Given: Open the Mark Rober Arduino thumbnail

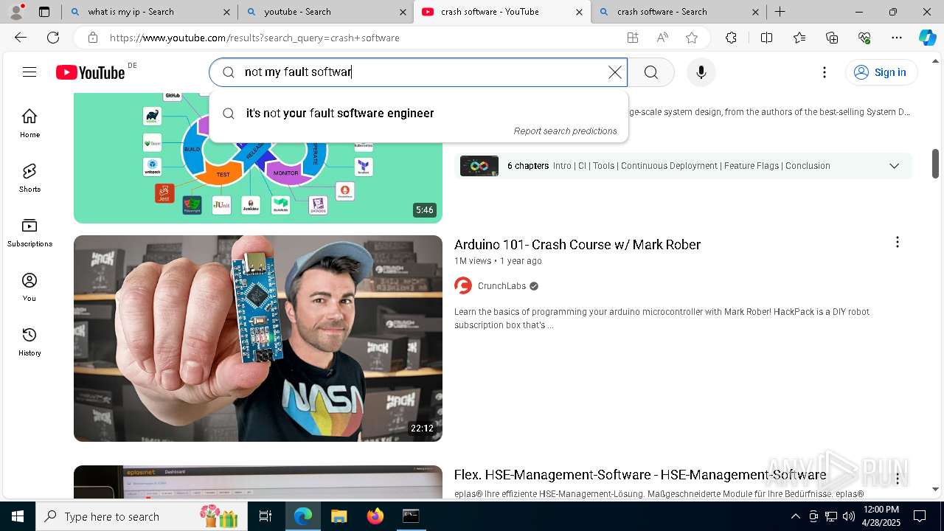Looking at the screenshot, I should (x=258, y=339).
